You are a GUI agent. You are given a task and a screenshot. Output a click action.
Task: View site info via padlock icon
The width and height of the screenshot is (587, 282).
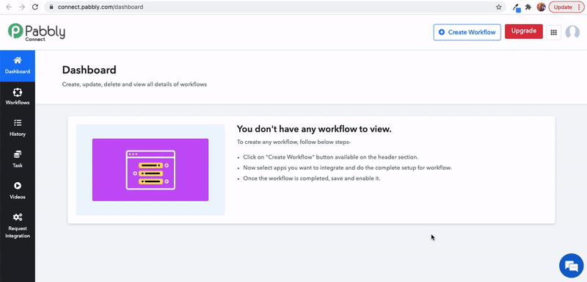click(51, 7)
